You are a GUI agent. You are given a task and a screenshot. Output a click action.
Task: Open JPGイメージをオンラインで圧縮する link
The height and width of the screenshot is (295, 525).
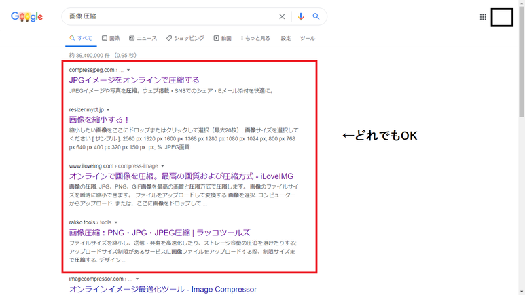point(134,80)
